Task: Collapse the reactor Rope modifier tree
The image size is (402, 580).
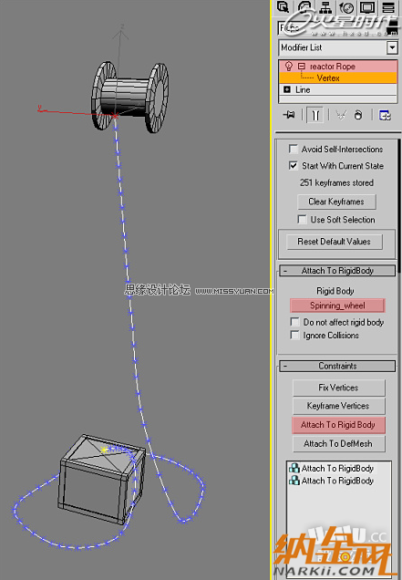Action: pyautogui.click(x=302, y=67)
